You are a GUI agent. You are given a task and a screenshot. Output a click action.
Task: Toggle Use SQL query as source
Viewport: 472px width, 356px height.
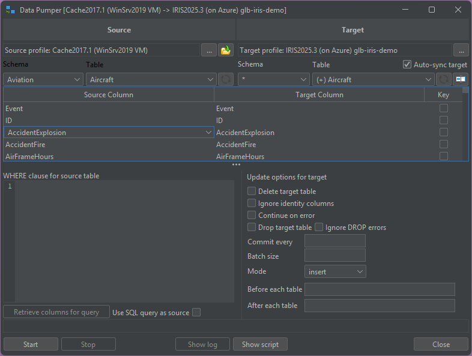point(196,312)
